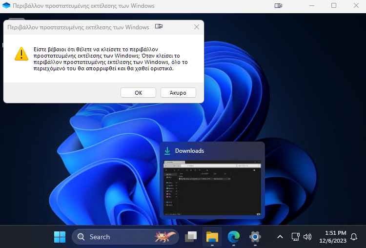The width and height of the screenshot is (366, 248).
Task: Launch Microsoft Edge from taskbar
Action: tap(234, 237)
